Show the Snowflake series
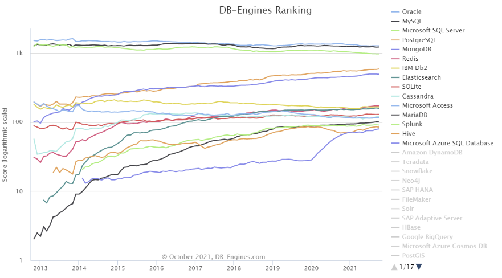 click(412, 171)
